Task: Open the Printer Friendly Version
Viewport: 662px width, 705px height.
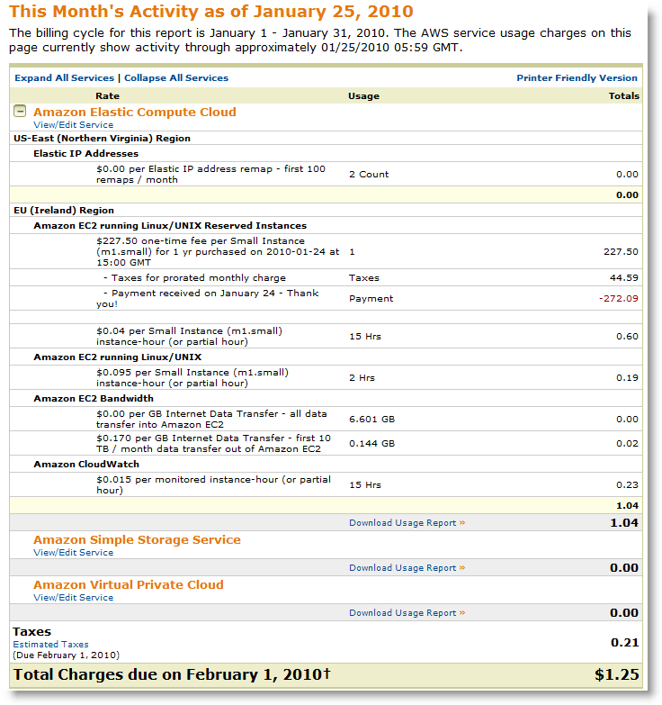Action: [577, 77]
